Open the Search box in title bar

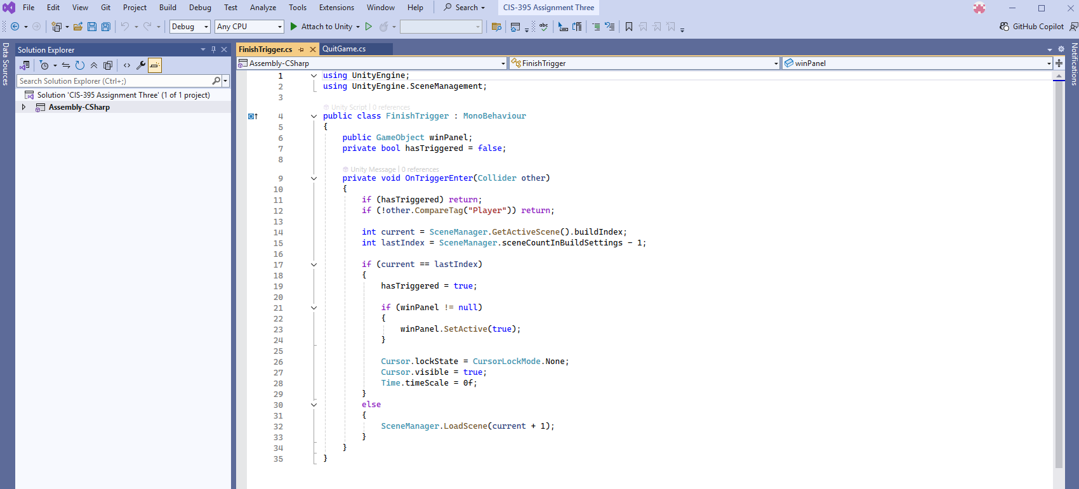click(x=465, y=8)
